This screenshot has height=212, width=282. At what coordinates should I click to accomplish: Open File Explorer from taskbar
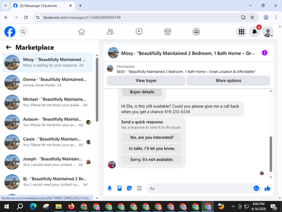[59, 206]
